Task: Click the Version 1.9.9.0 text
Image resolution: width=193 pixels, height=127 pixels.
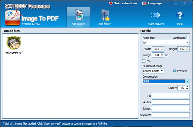Action: point(31,24)
